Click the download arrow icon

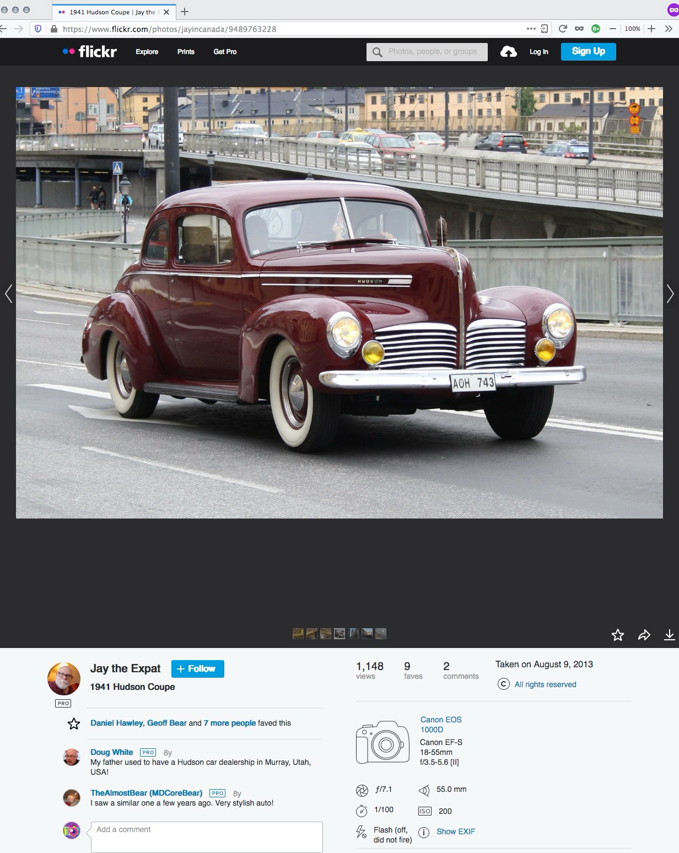click(x=669, y=635)
